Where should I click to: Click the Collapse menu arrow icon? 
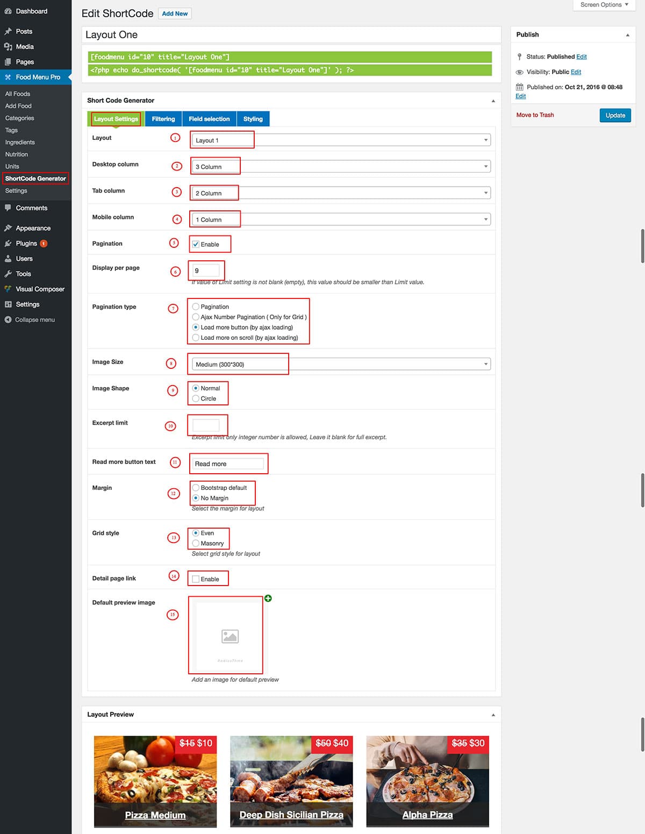point(8,320)
